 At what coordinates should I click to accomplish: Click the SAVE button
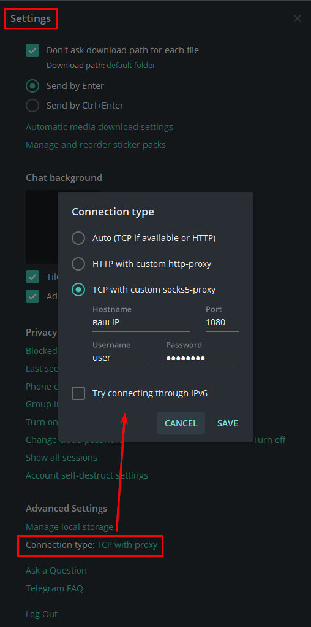(228, 423)
